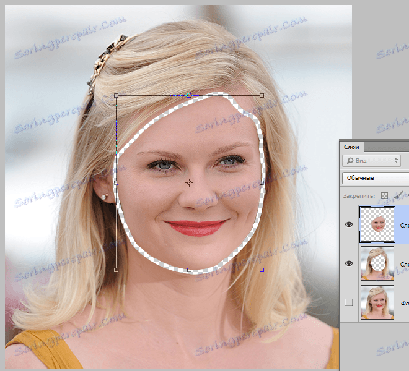Hide the selected cut-out face layer
This screenshot has width=409, height=371.
[x=349, y=224]
